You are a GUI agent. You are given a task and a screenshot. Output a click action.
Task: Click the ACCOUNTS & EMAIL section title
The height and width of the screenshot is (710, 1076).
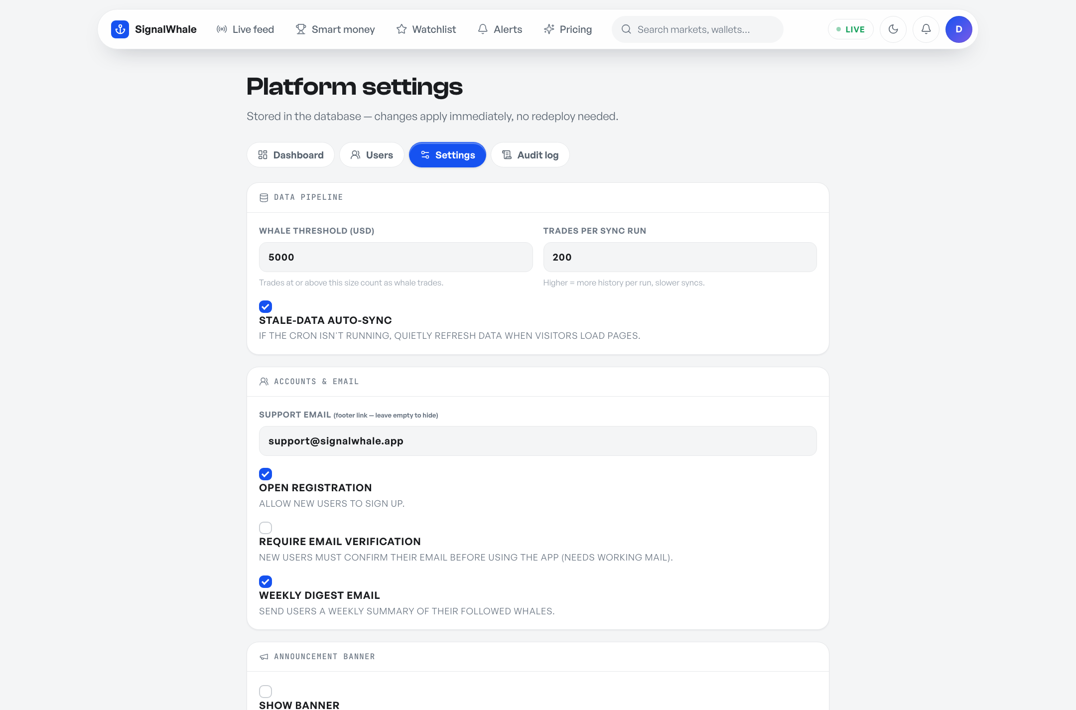click(316, 382)
